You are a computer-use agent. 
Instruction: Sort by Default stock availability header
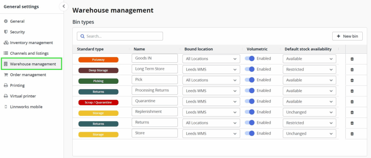click(x=308, y=49)
